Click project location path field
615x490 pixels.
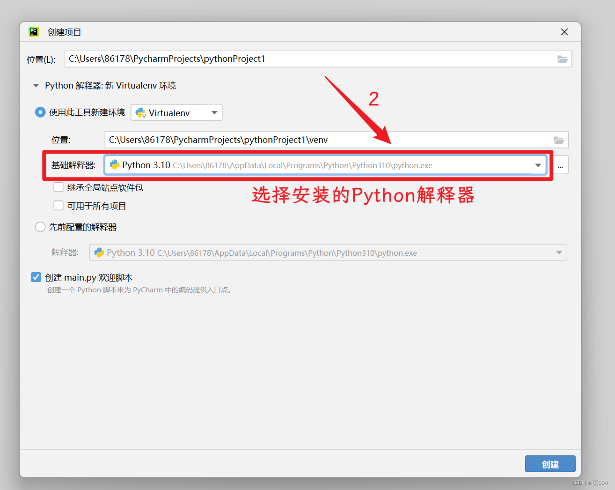pyautogui.click(x=318, y=59)
